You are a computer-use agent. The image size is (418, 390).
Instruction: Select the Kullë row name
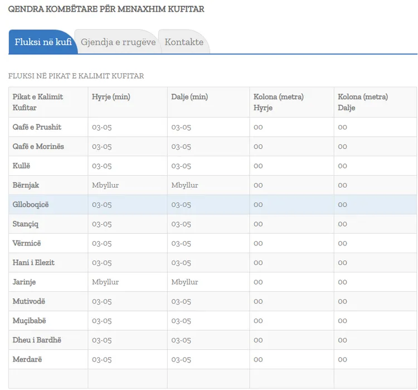(x=21, y=166)
